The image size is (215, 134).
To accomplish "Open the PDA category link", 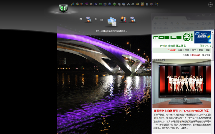I will coord(187,50).
